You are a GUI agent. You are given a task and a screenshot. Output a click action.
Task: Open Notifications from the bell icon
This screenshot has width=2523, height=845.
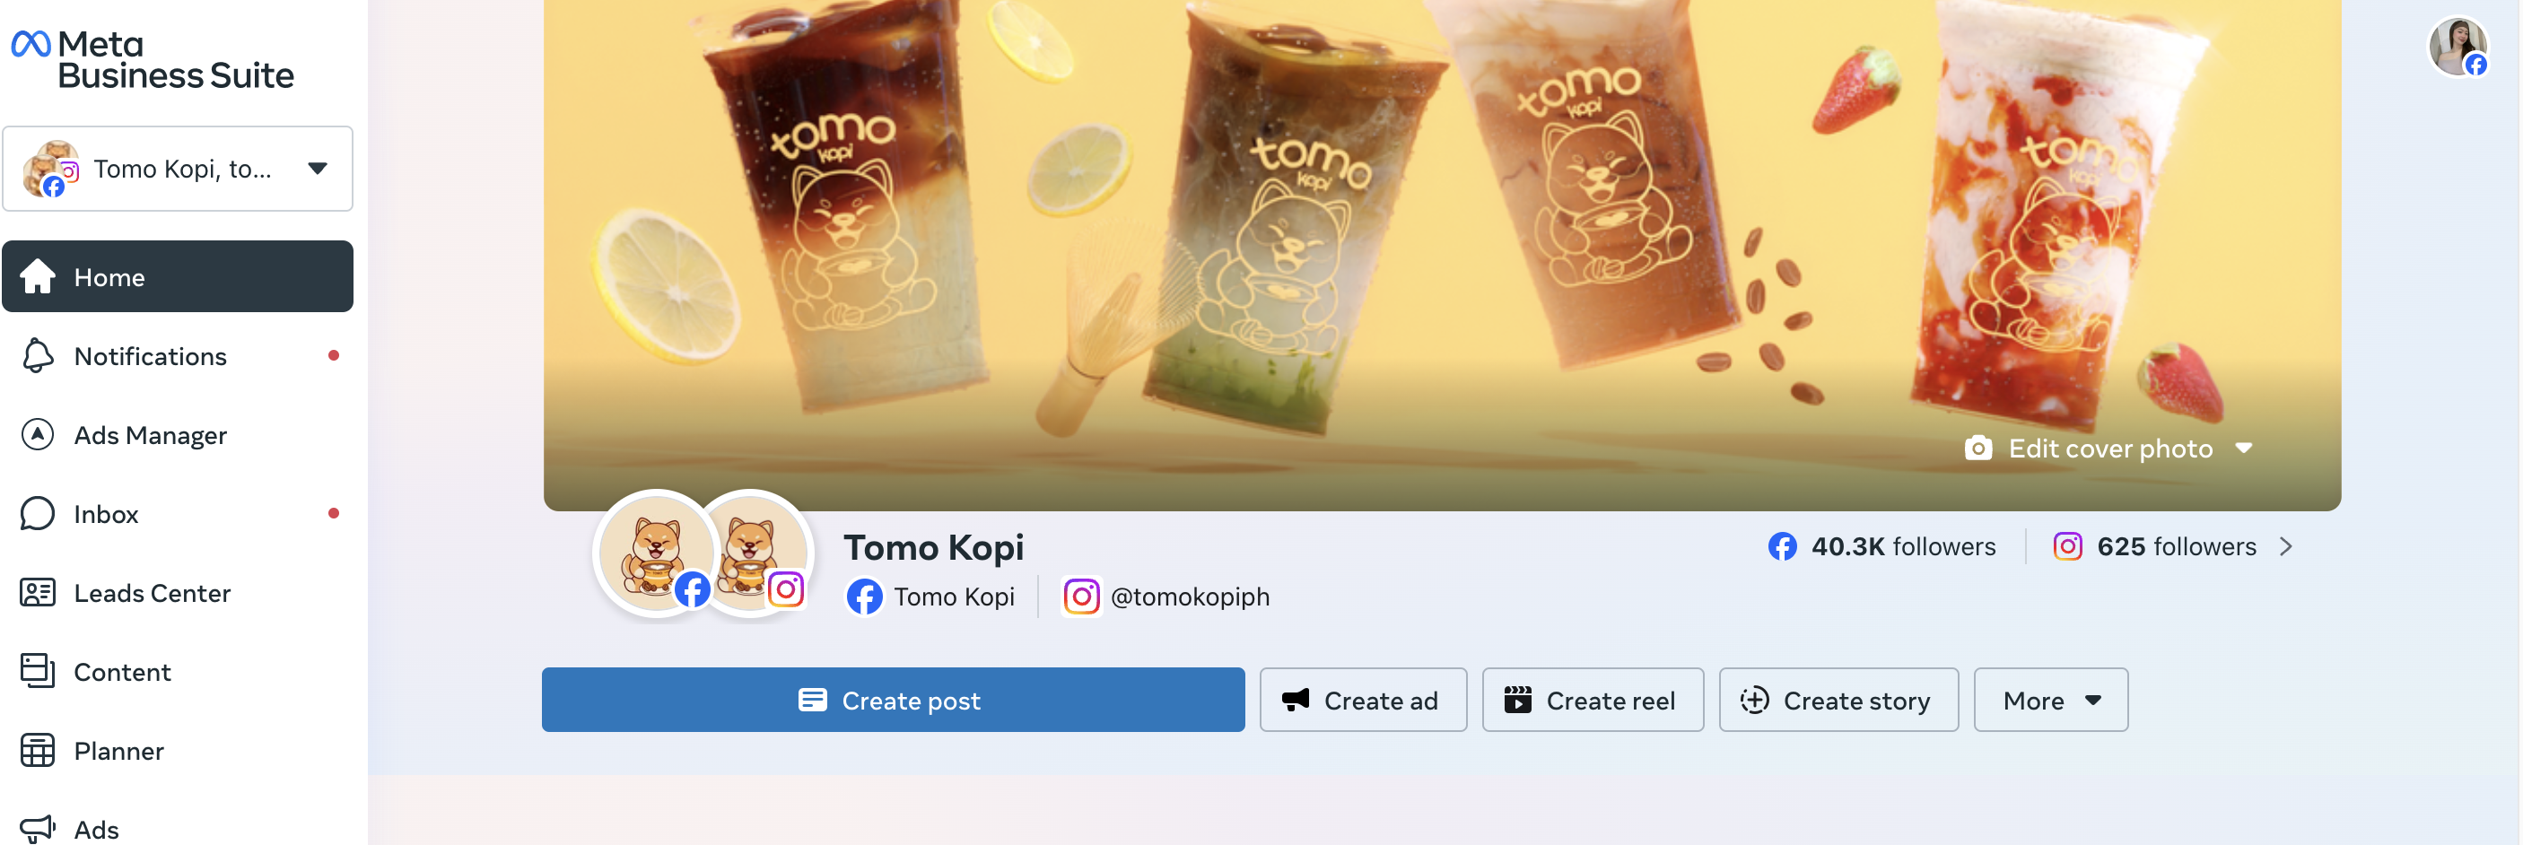tap(37, 355)
